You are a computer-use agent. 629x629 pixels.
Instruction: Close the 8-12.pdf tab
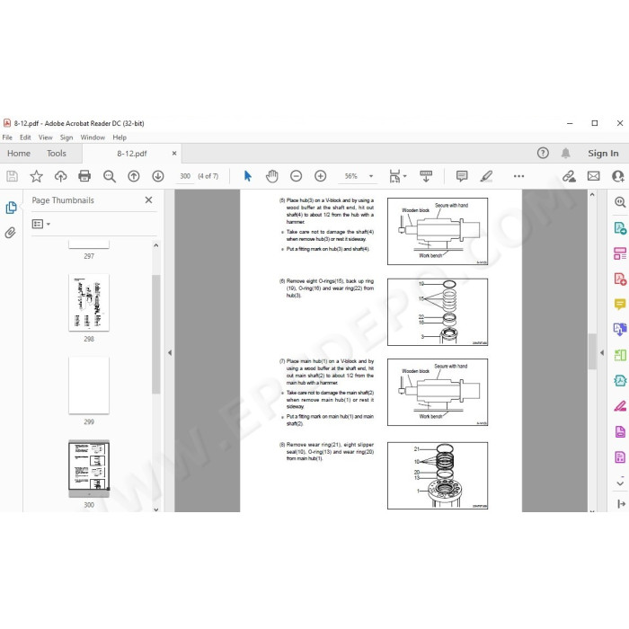tap(174, 154)
